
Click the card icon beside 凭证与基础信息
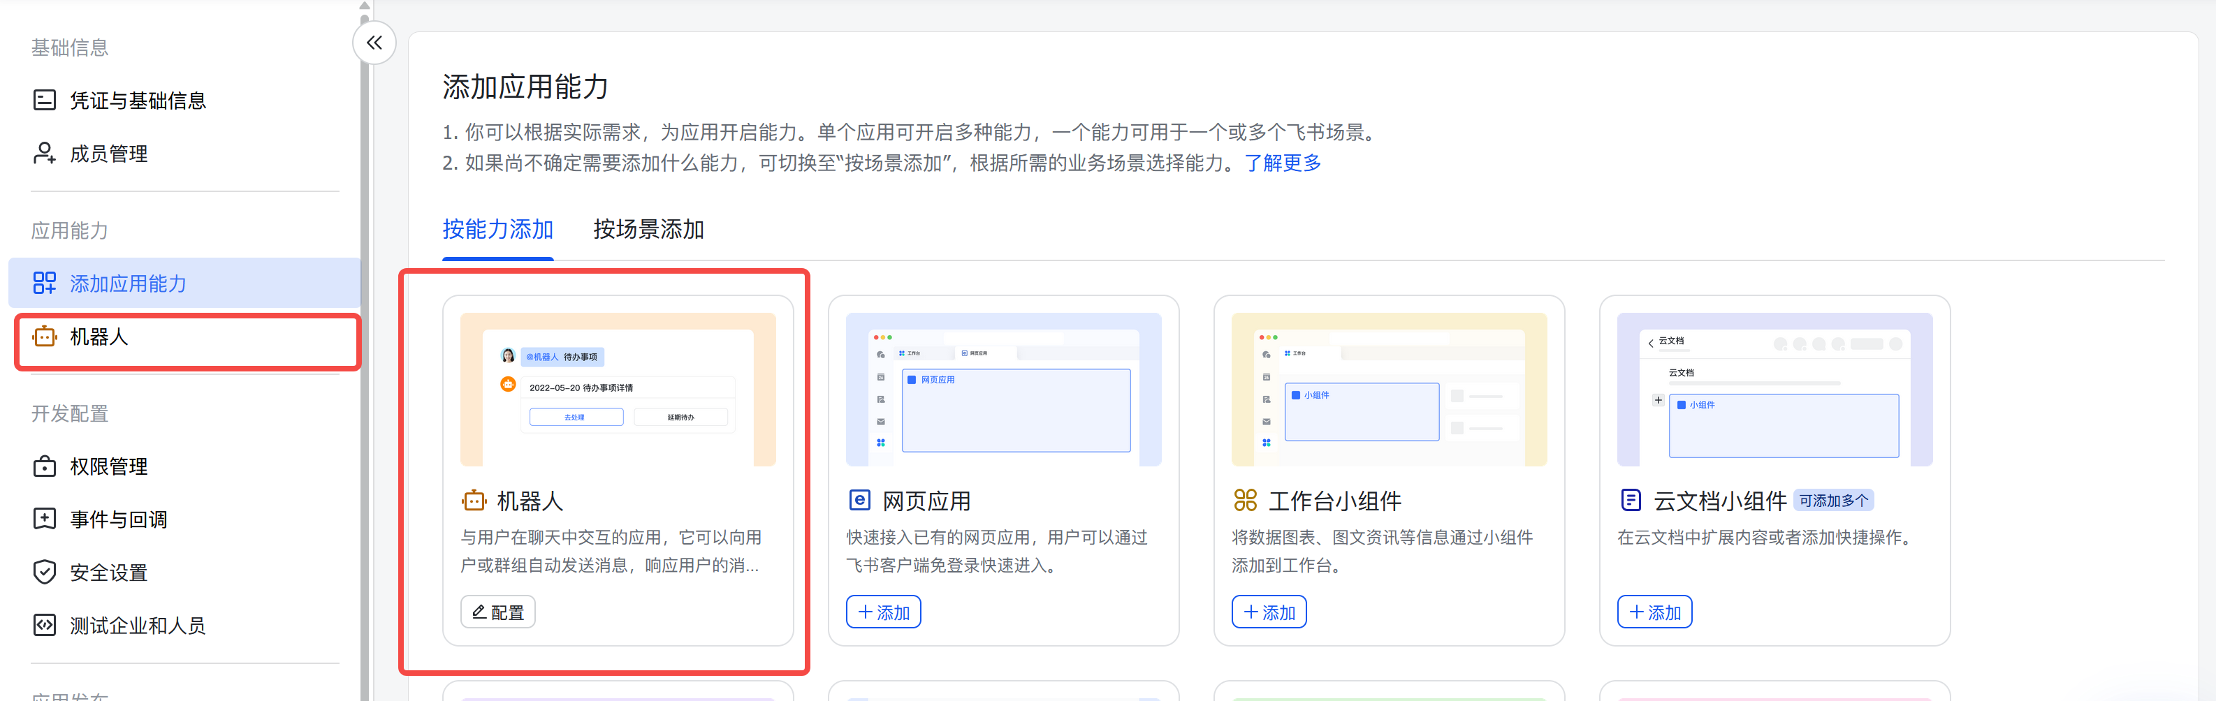click(x=44, y=100)
